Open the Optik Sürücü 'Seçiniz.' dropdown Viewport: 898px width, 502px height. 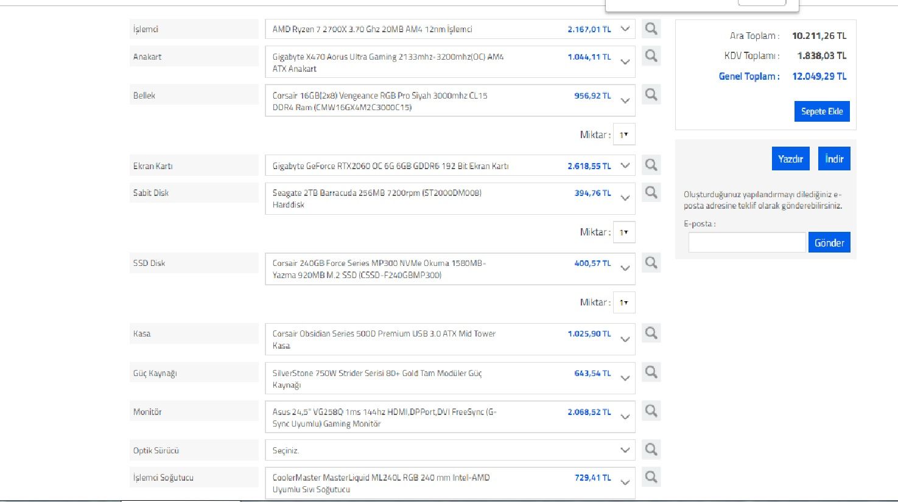(x=450, y=450)
